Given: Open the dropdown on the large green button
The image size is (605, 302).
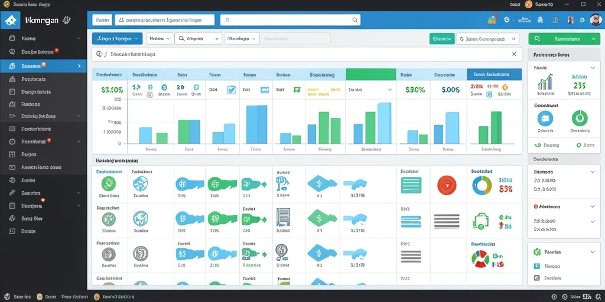Looking at the screenshot, I should 593,39.
